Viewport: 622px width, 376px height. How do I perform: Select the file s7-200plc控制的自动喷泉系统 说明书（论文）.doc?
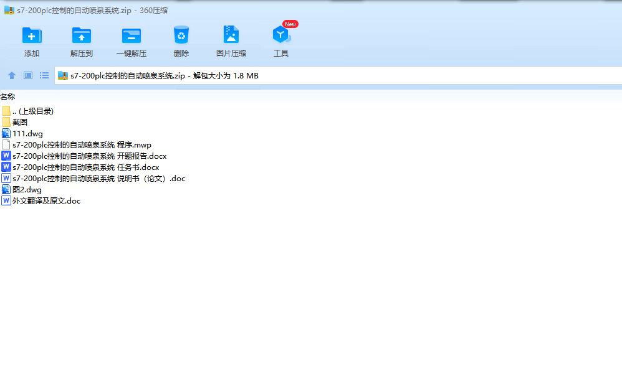(x=98, y=178)
